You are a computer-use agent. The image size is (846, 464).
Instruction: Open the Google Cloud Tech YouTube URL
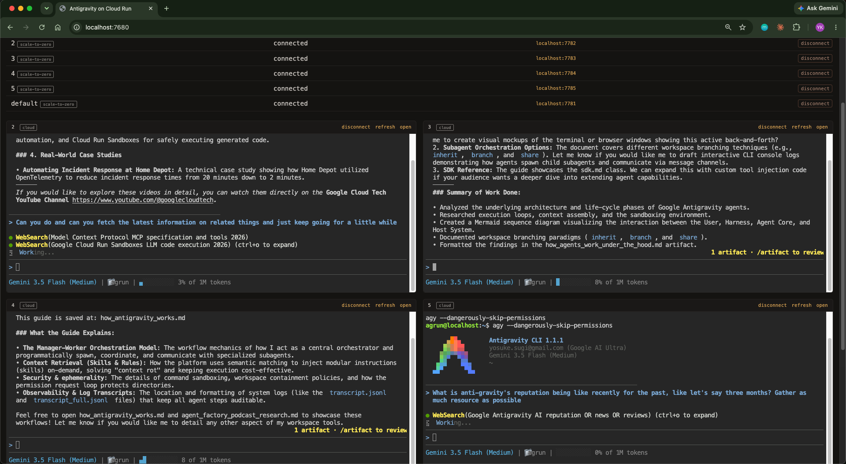pos(143,200)
